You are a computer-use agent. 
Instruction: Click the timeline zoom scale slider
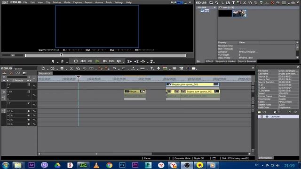pyautogui.click(x=17, y=77)
